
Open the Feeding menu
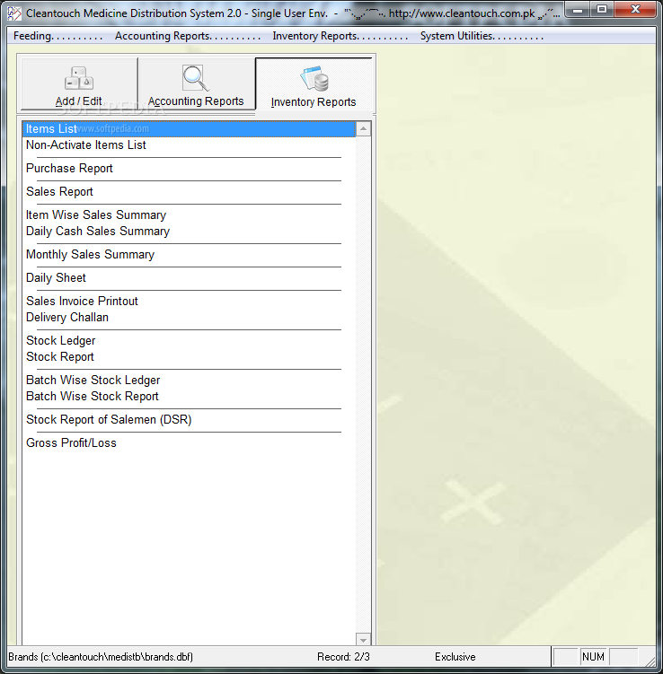coord(57,36)
